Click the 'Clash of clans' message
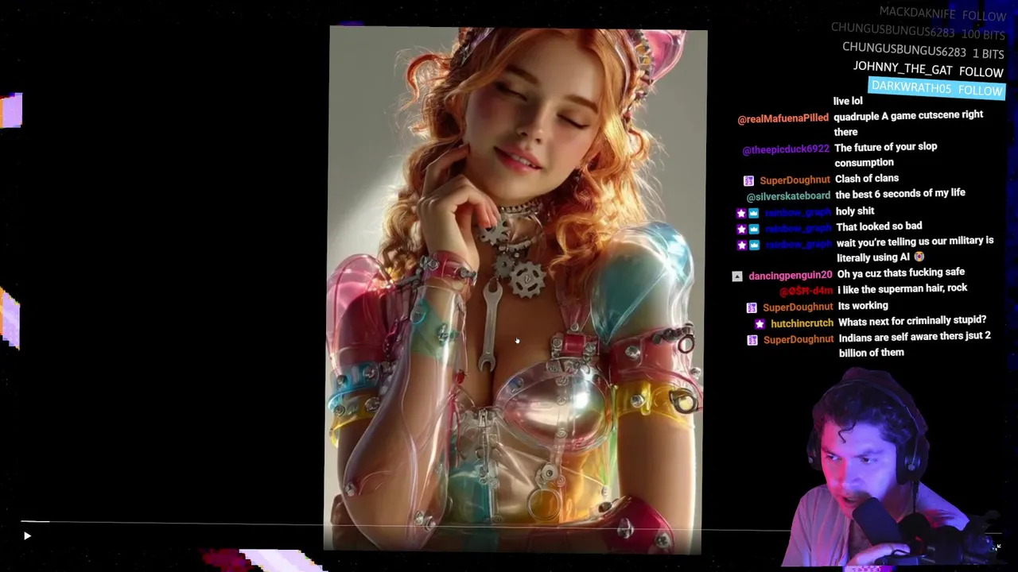The height and width of the screenshot is (572, 1018). [867, 179]
